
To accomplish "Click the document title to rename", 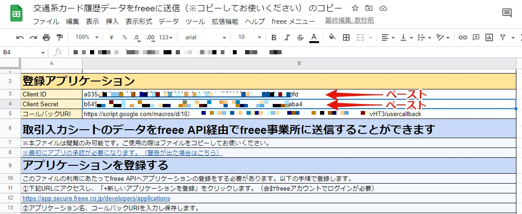I will (x=187, y=8).
